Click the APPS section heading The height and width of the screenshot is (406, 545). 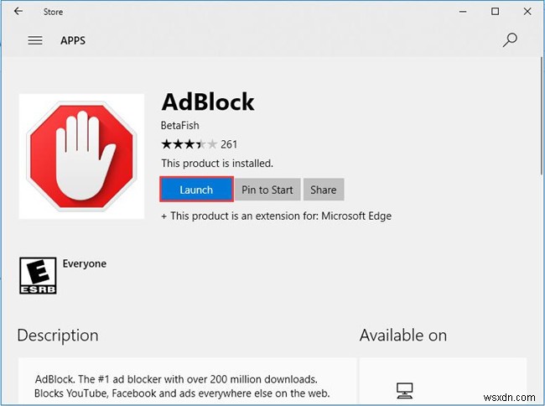click(73, 40)
